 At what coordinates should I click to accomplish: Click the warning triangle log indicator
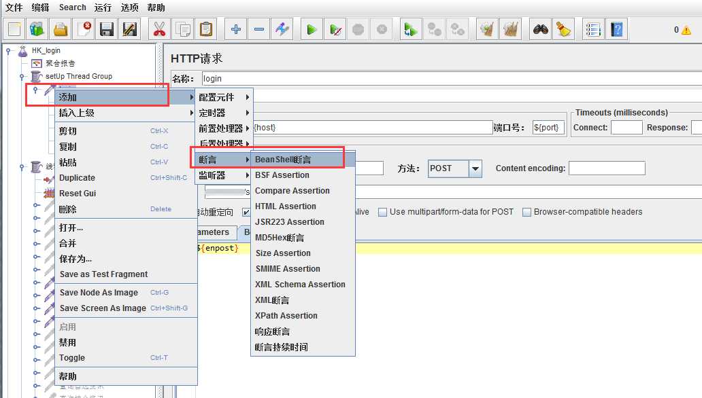click(x=686, y=30)
